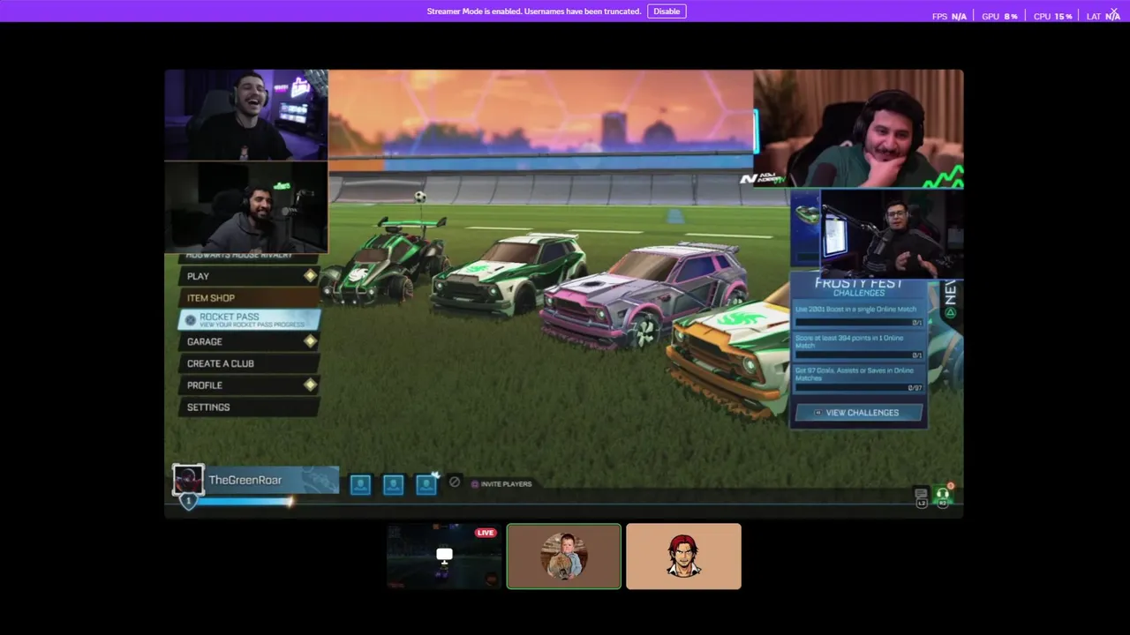Open the ITEM SHOP menu entry
1130x635 pixels.
[x=250, y=298]
